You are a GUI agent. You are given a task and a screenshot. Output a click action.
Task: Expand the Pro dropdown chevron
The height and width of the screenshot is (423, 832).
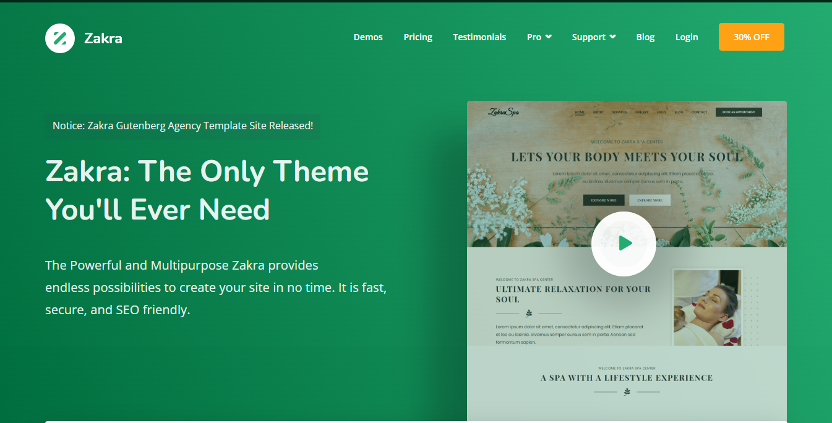548,37
